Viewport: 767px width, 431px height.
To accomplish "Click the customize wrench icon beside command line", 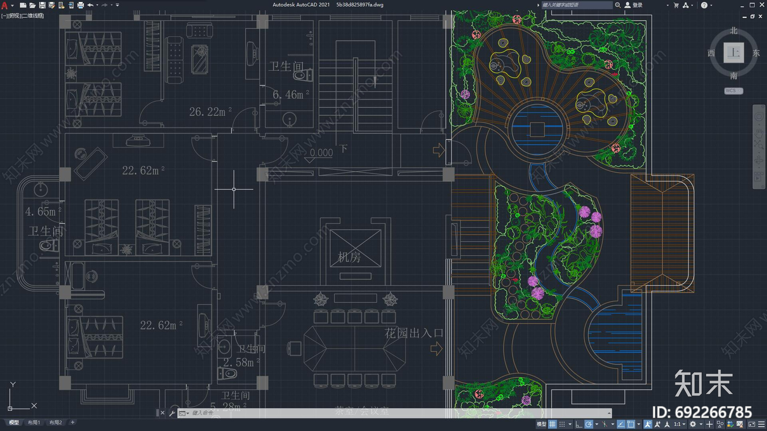I will [x=172, y=413].
